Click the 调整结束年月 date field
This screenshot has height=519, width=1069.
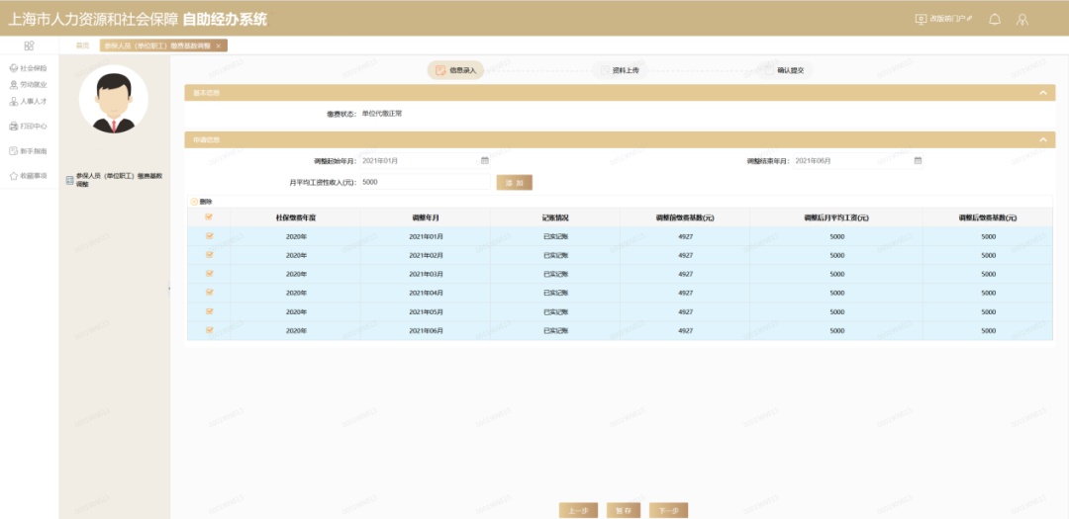pos(858,161)
